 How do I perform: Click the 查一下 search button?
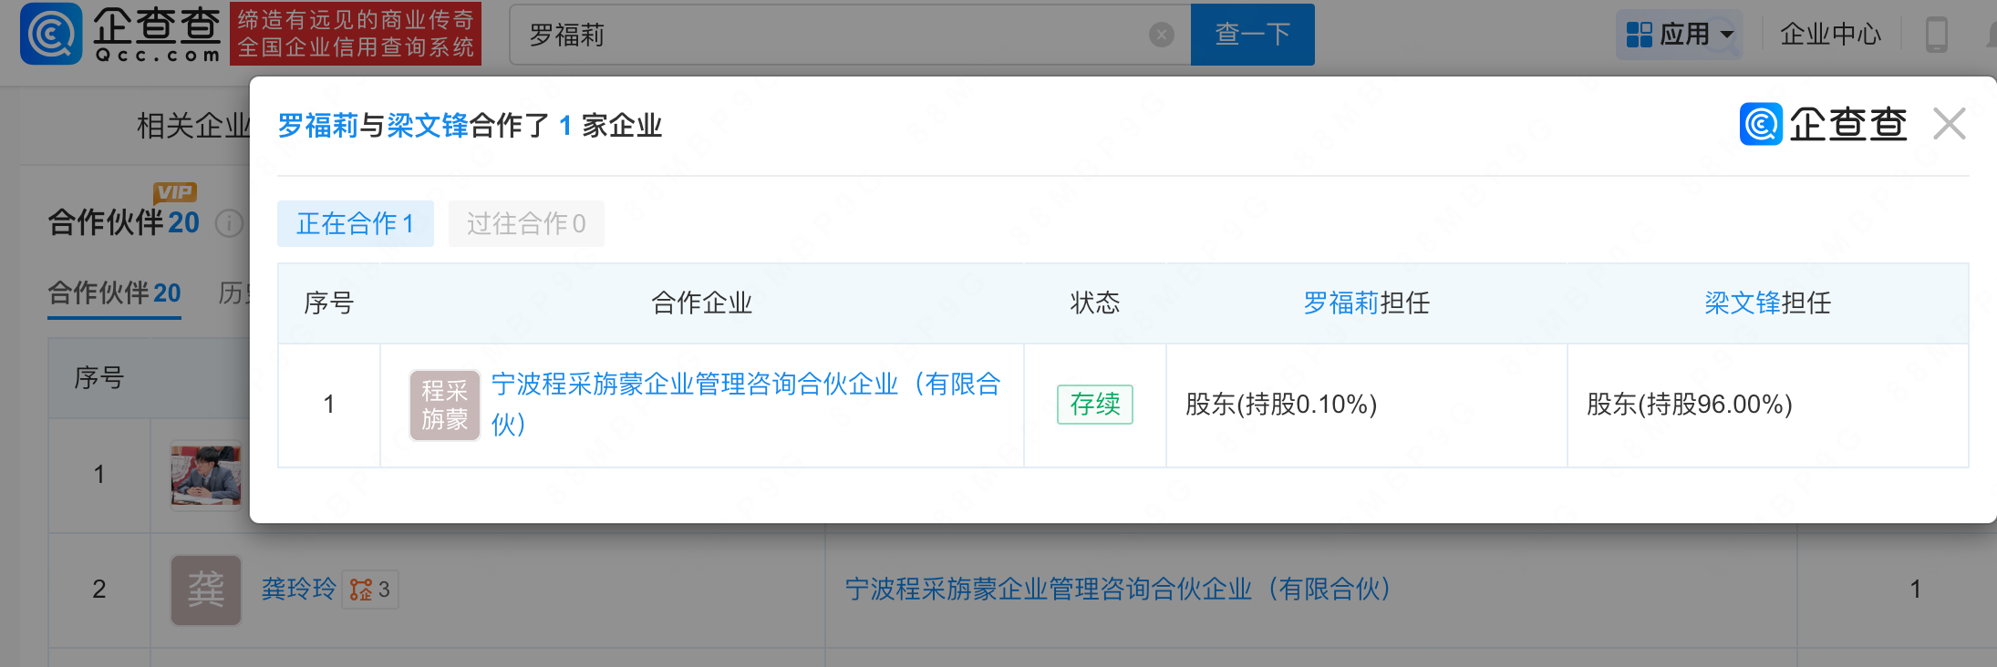tap(1252, 35)
